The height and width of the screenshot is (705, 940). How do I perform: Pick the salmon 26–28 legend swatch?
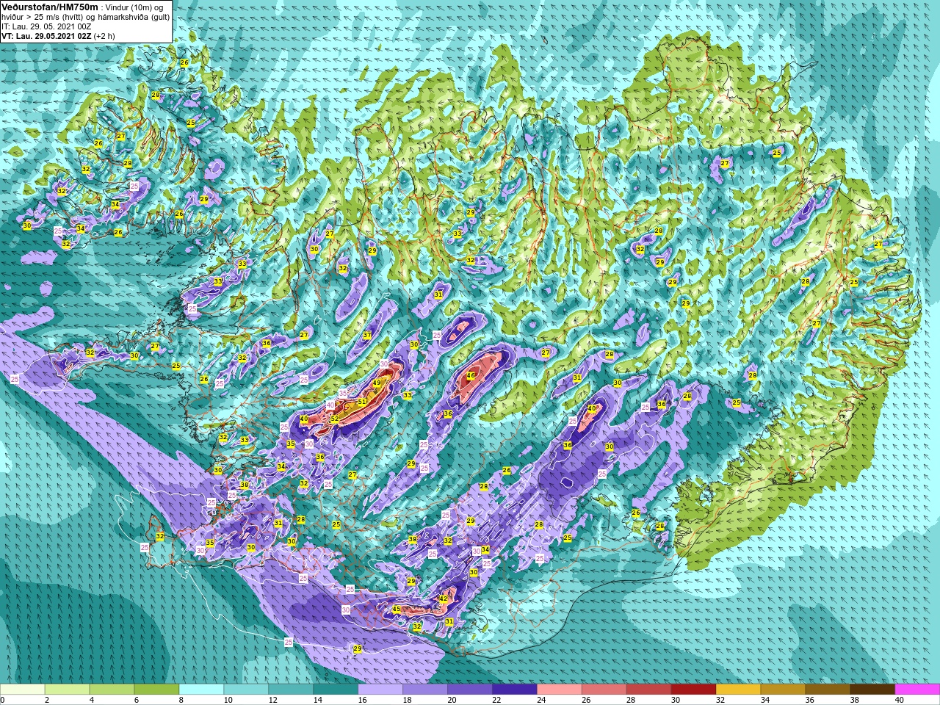tap(605, 690)
